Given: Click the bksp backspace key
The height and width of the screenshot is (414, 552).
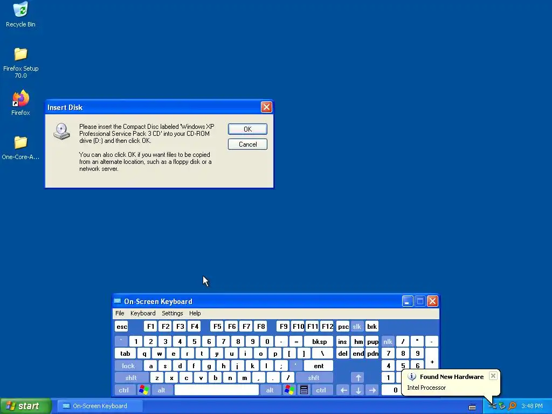Looking at the screenshot, I should point(319,341).
